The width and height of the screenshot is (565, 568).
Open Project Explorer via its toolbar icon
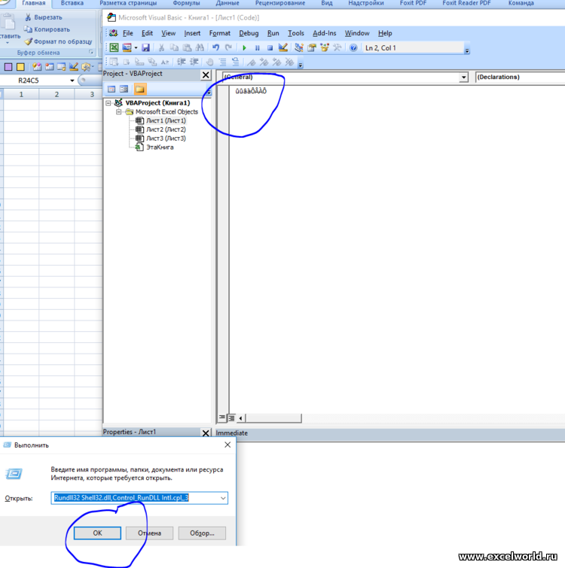click(x=299, y=48)
